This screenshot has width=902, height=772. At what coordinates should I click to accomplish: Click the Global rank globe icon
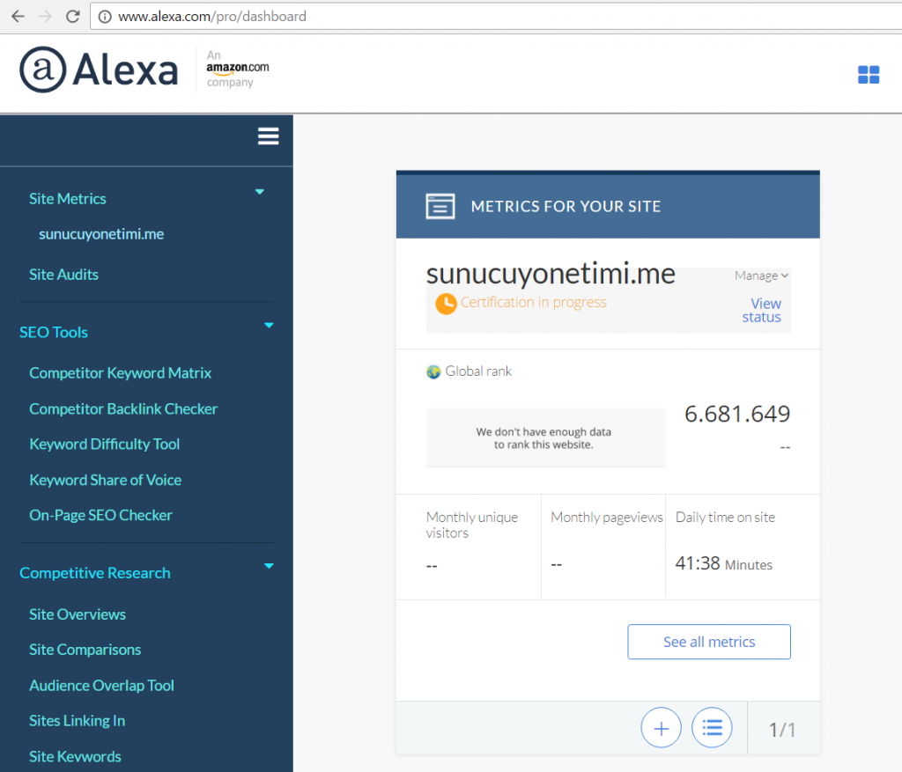pyautogui.click(x=433, y=372)
